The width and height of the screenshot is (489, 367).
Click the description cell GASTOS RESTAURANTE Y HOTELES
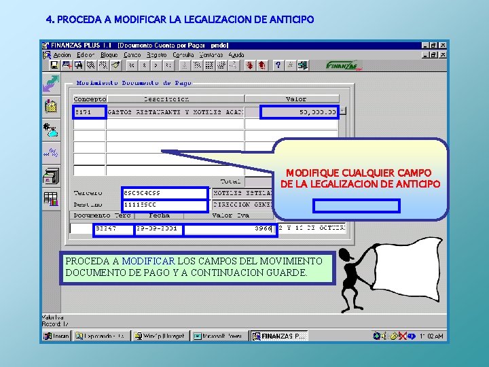(x=175, y=112)
